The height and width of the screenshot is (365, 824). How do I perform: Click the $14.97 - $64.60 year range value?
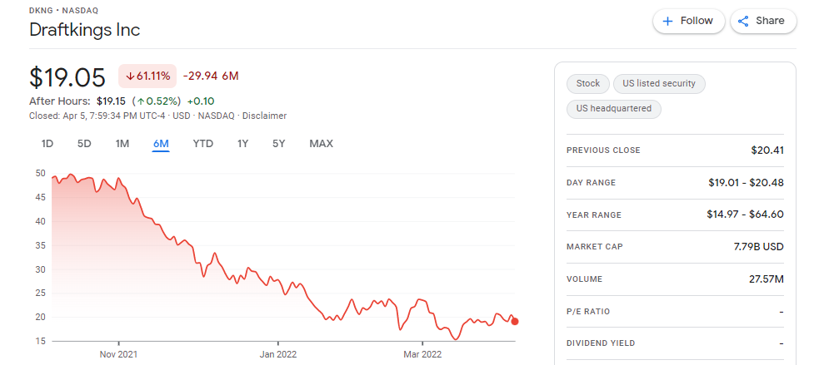pos(745,215)
